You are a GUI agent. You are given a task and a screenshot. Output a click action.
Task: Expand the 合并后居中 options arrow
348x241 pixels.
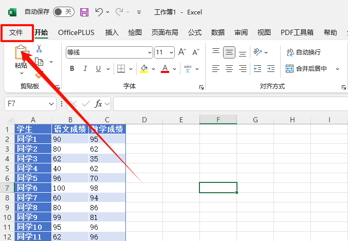coord(337,69)
